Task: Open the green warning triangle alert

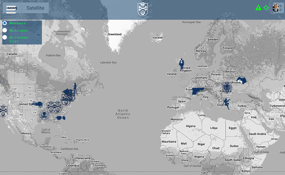Action: [258, 8]
